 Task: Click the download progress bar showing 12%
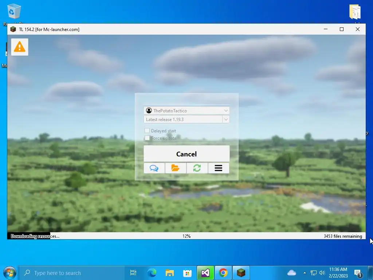[186, 236]
